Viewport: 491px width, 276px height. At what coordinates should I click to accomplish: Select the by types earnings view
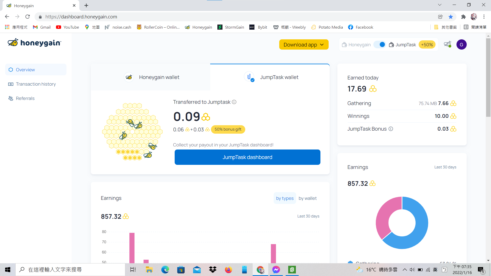pyautogui.click(x=285, y=198)
